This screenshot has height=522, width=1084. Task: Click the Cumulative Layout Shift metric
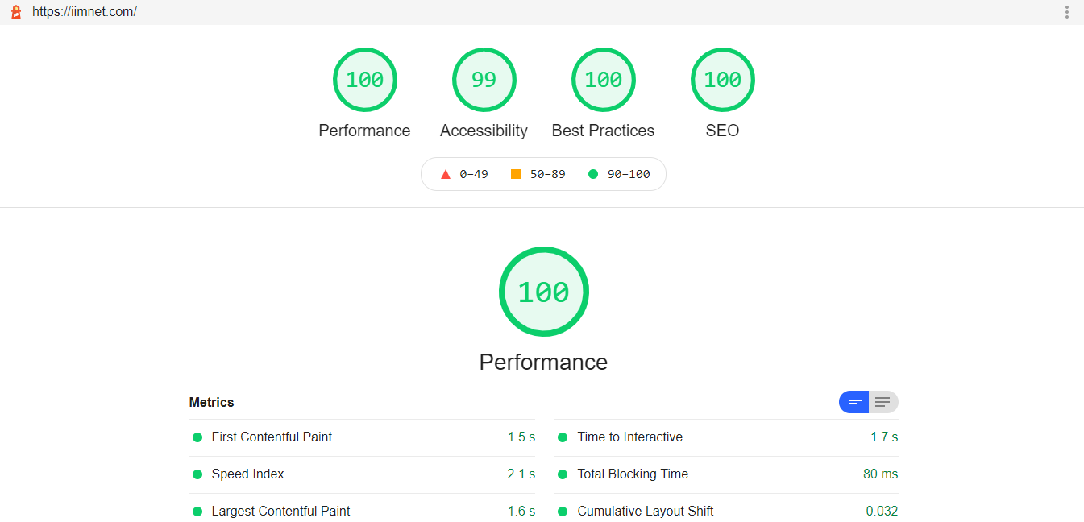pos(645,512)
